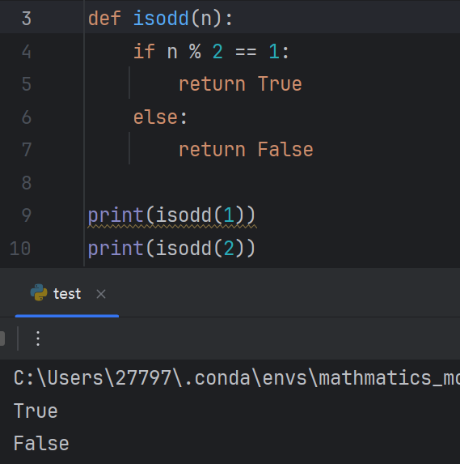Close the test run tab
The height and width of the screenshot is (464, 460).
pyautogui.click(x=101, y=294)
